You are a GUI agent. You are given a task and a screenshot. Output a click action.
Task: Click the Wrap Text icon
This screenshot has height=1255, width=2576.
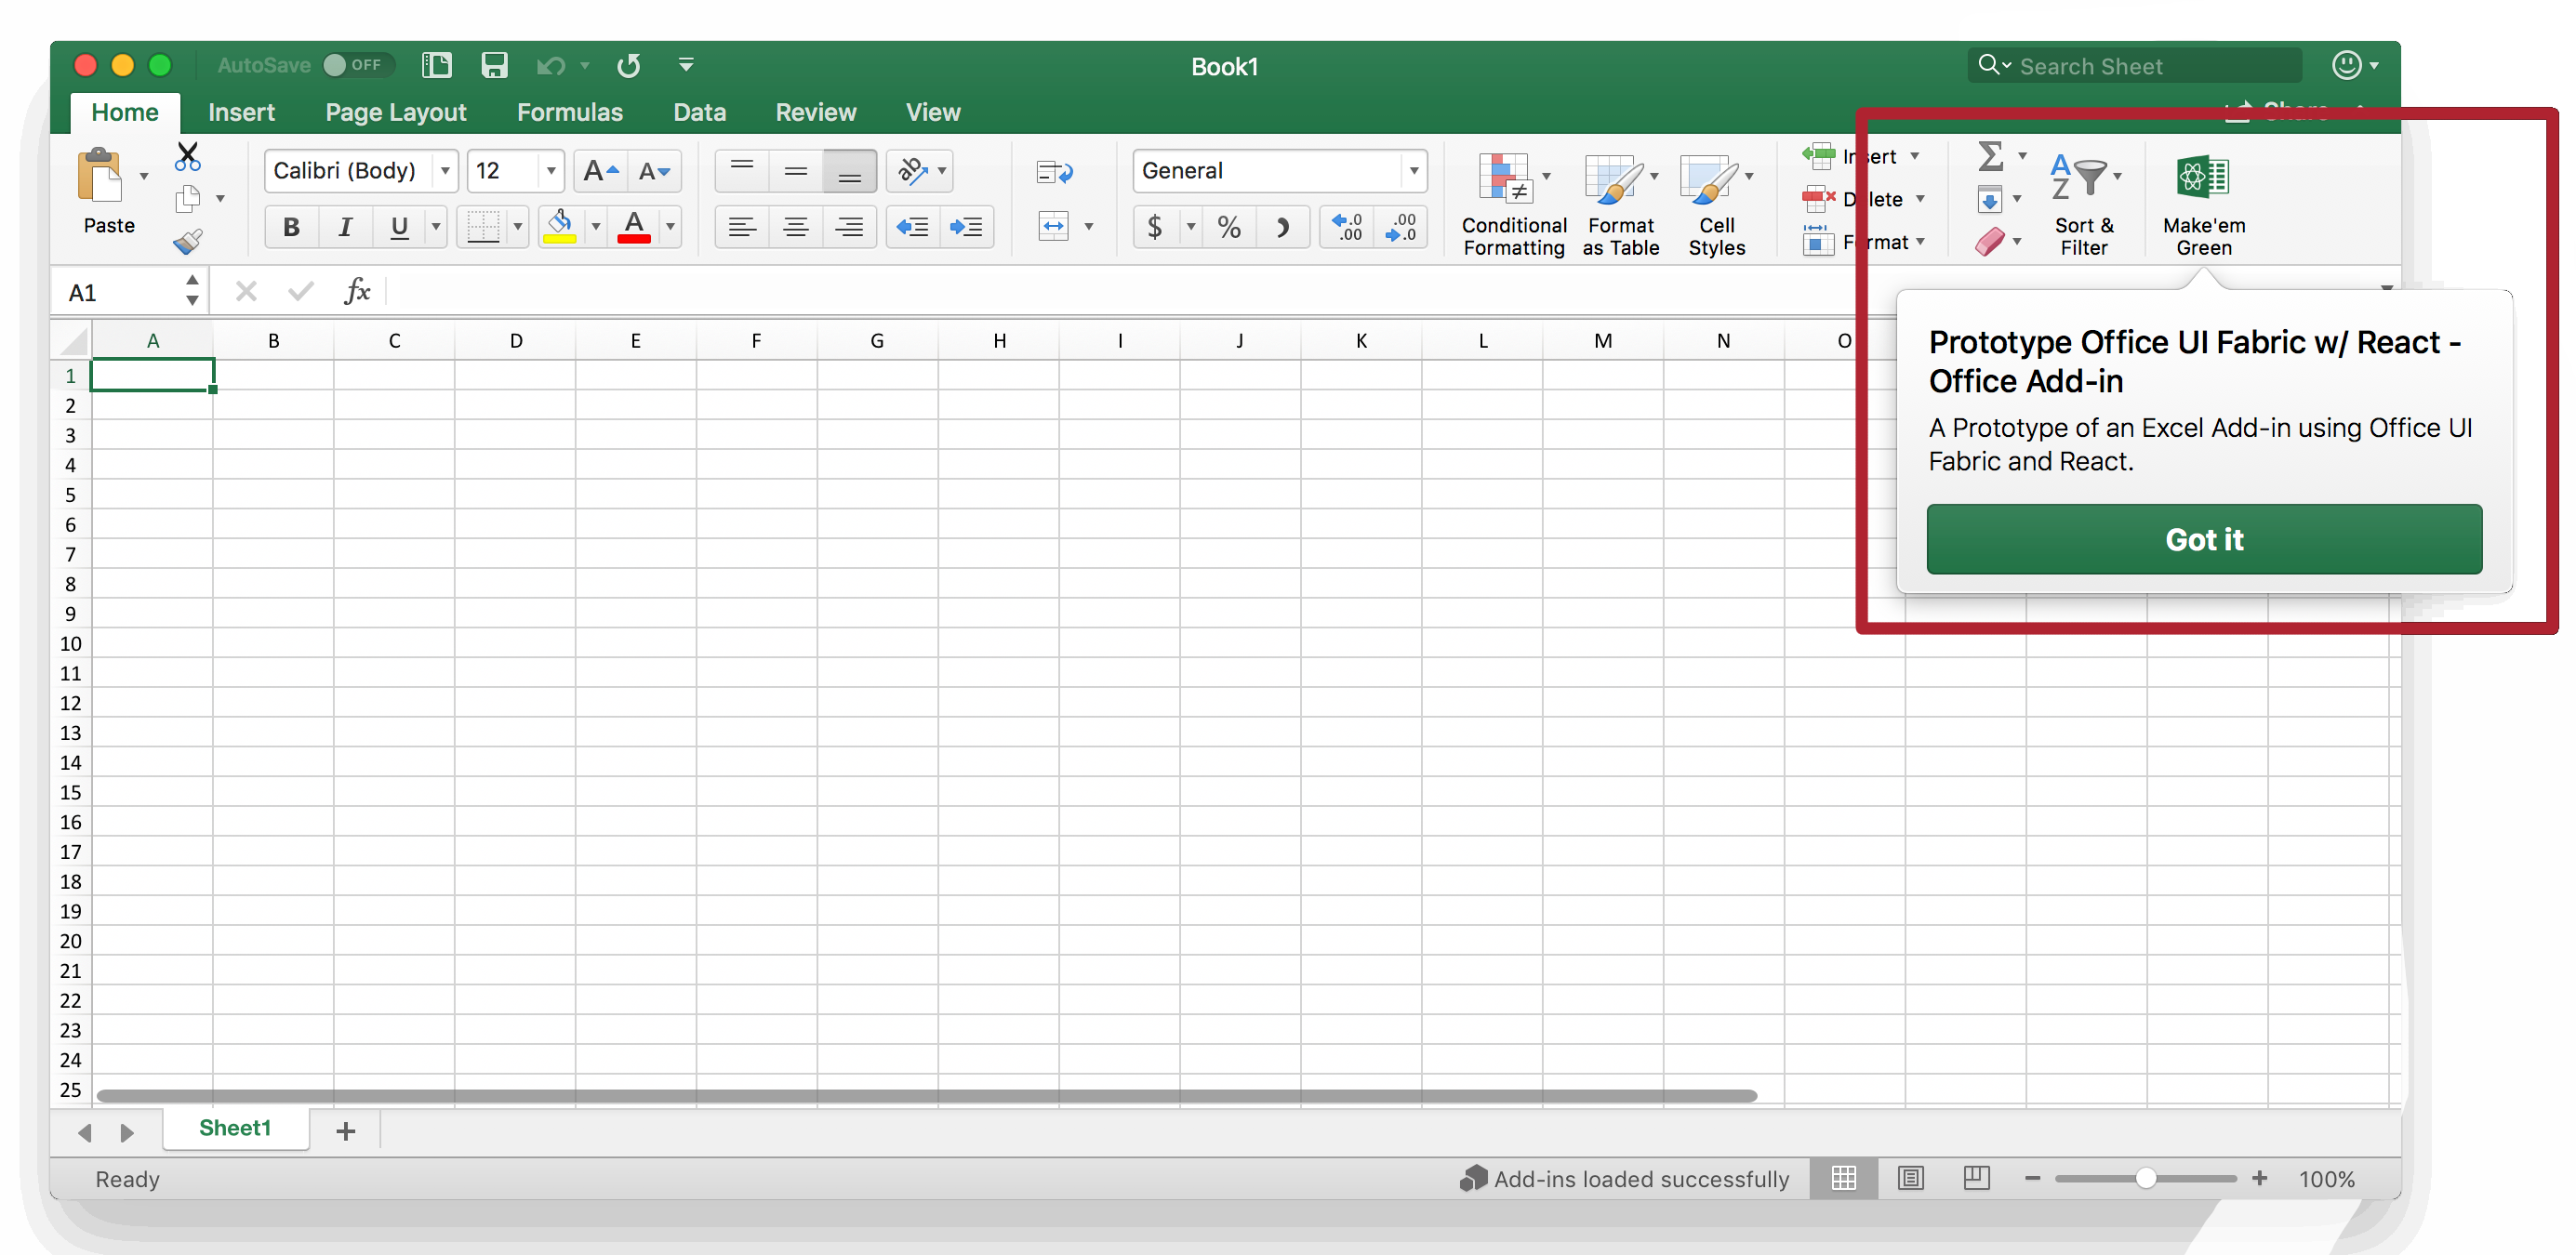1054,173
